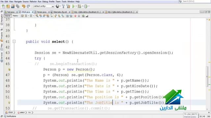Screen dimensions: 211x118
Task: Click the Source view button
Action: [x=8, y=16]
